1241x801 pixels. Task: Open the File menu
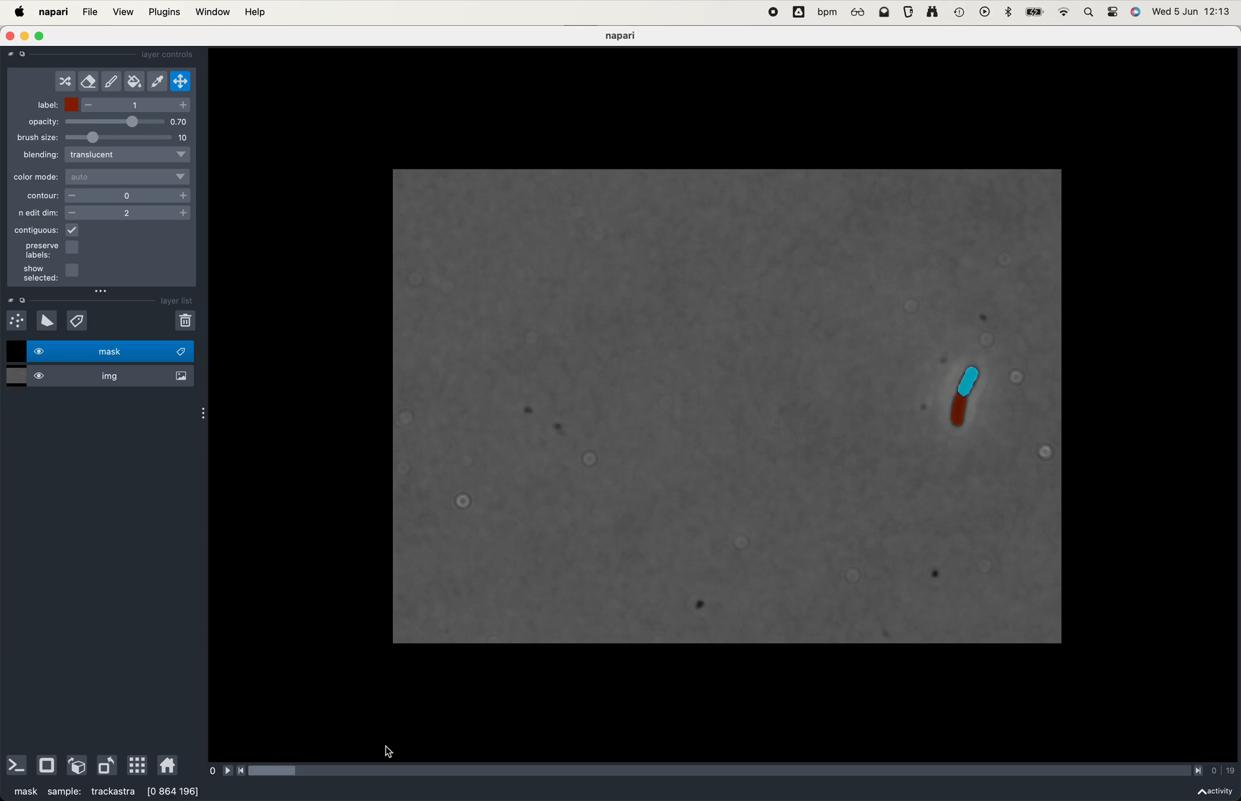click(x=90, y=12)
